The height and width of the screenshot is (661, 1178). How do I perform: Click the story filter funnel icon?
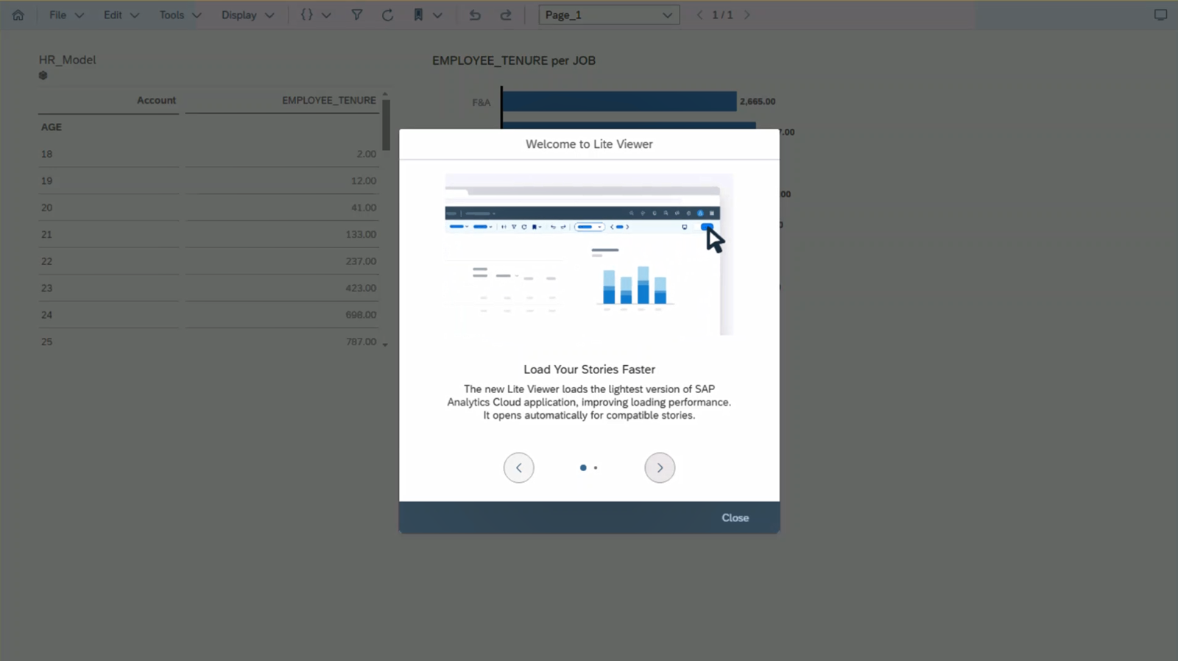coord(356,15)
